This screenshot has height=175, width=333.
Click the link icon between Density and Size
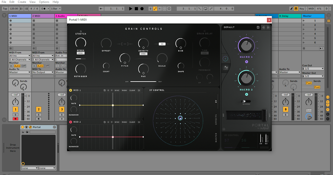162,44
